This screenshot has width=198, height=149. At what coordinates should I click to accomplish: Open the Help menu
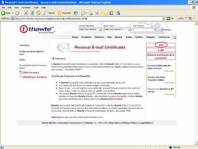44,8
